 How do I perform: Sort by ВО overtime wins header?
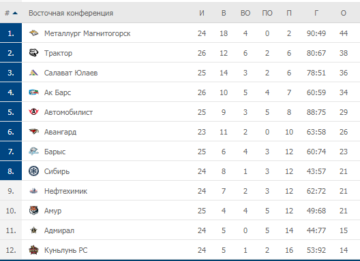[245, 13]
